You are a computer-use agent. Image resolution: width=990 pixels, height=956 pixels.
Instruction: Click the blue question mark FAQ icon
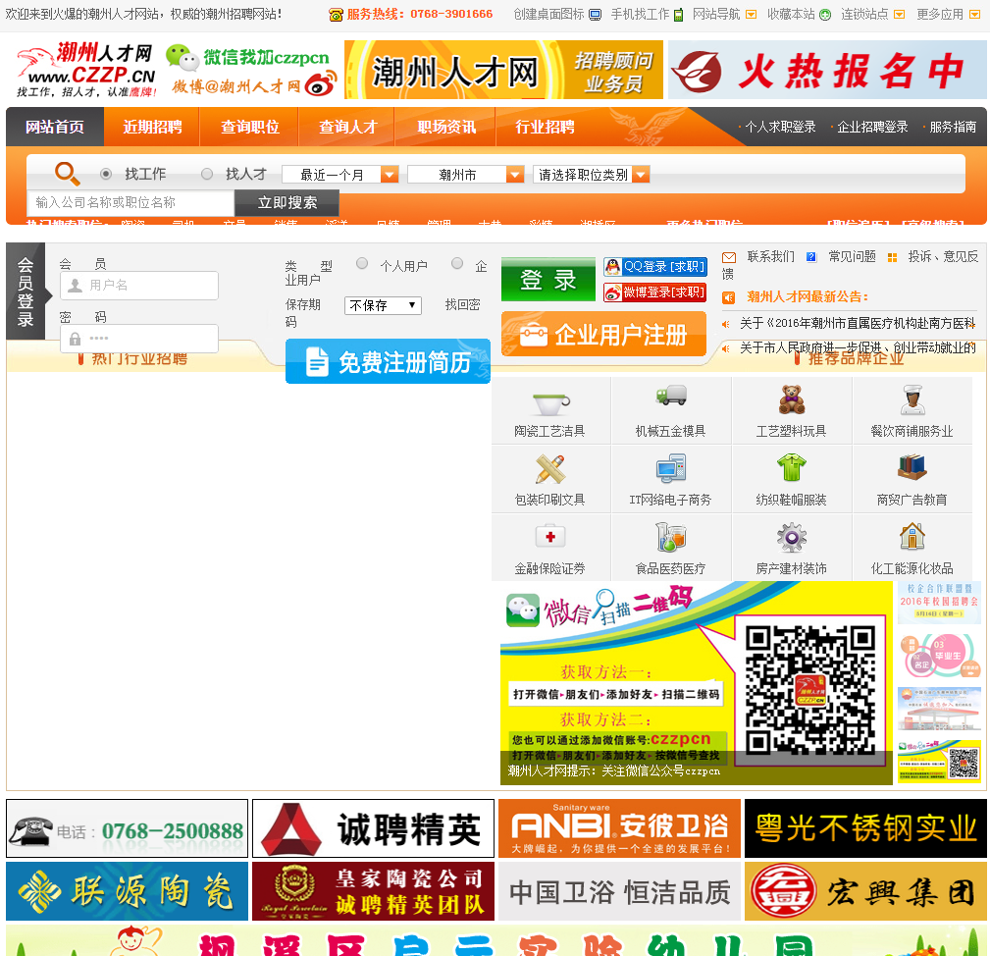(811, 257)
